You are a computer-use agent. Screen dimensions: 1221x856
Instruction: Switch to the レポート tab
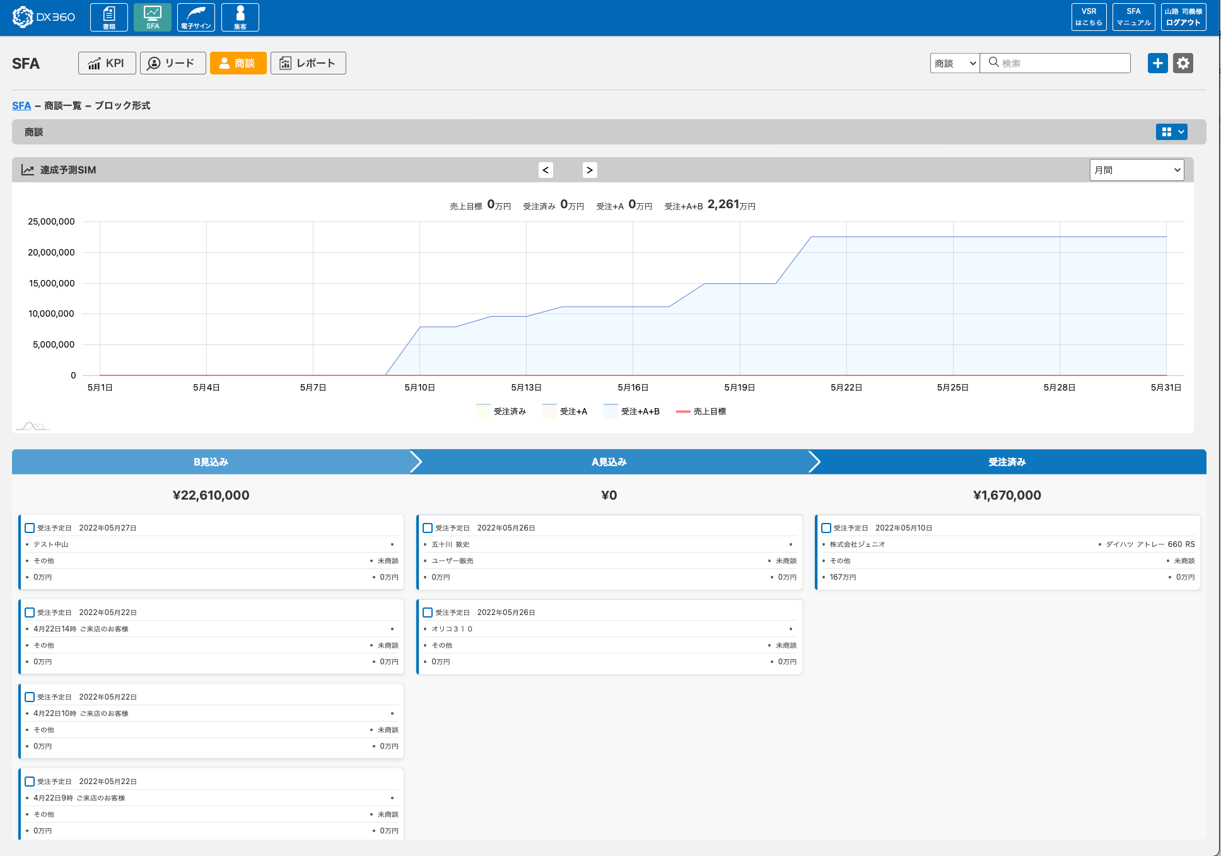(308, 63)
